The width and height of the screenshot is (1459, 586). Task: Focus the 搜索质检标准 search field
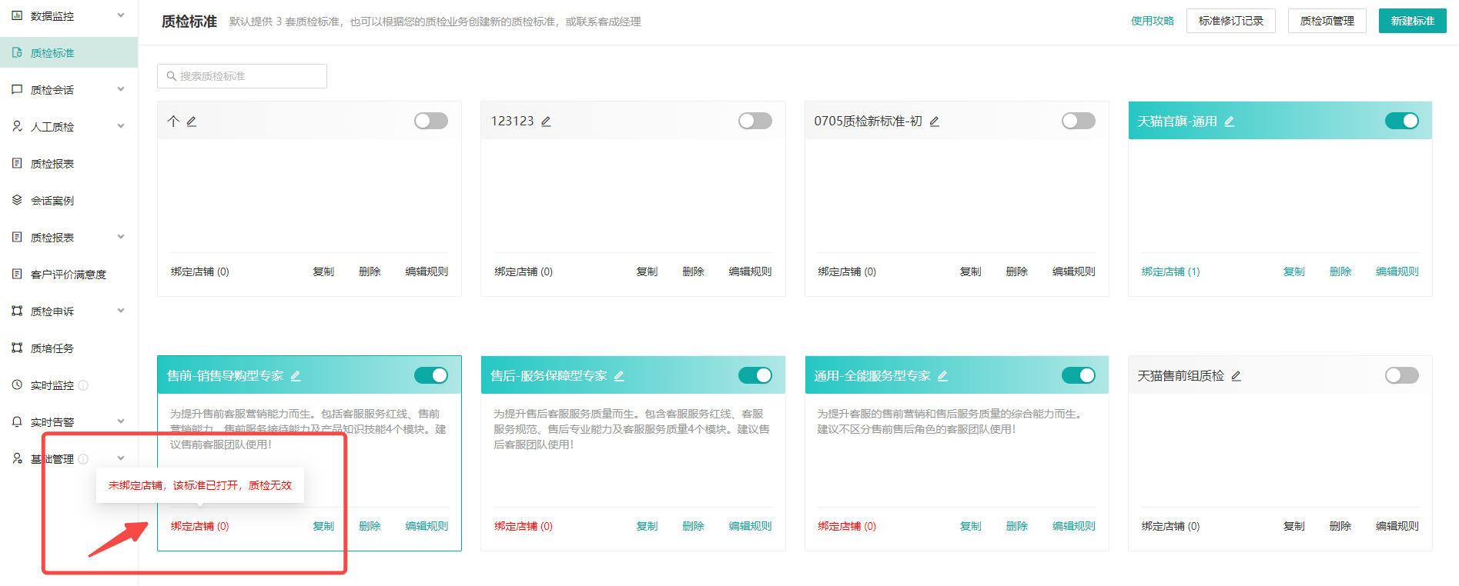coord(242,76)
